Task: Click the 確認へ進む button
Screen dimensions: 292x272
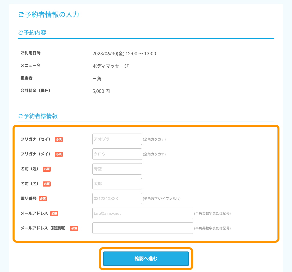Action: (x=146, y=259)
